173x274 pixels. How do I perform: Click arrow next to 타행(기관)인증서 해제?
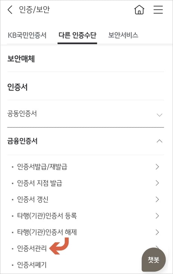tap(157, 232)
